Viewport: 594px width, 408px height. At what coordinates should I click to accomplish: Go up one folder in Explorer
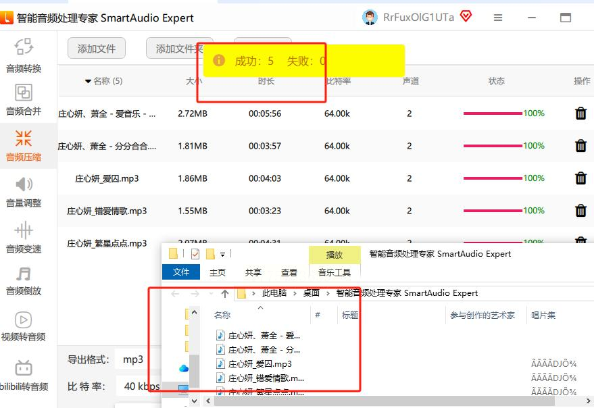point(225,294)
